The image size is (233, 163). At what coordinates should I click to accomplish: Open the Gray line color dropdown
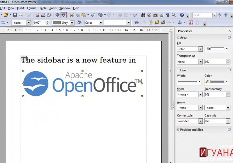click(x=72, y=23)
